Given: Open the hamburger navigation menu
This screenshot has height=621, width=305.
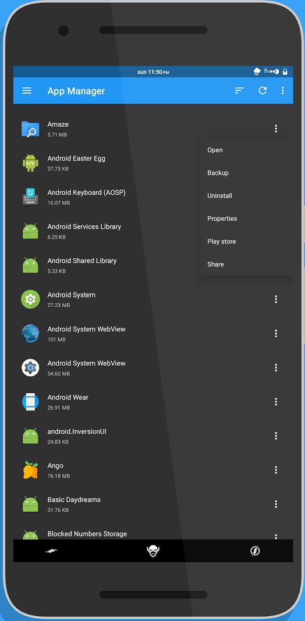Looking at the screenshot, I should pos(27,91).
